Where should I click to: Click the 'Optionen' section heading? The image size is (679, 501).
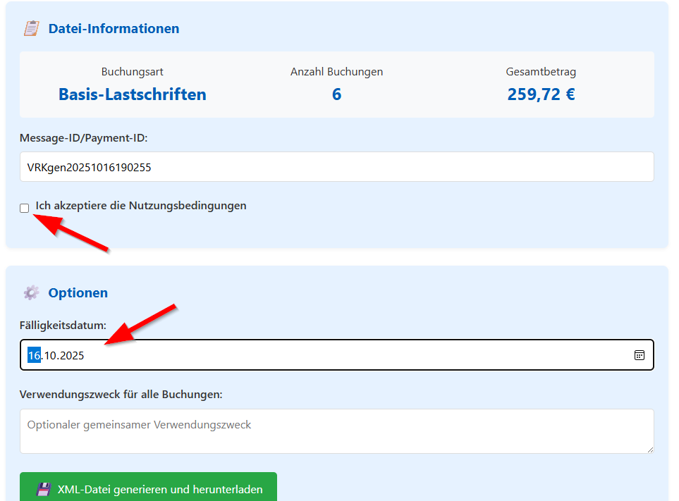pyautogui.click(x=78, y=293)
